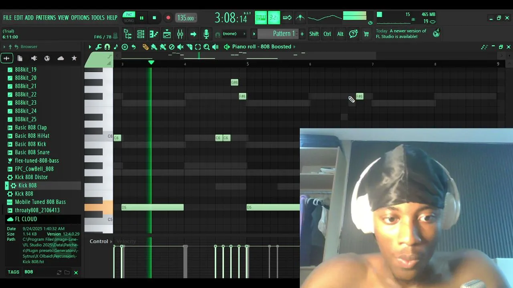Open the help question mark icon
Image resolution: width=513 pixels, height=288 pixels.
point(353,34)
